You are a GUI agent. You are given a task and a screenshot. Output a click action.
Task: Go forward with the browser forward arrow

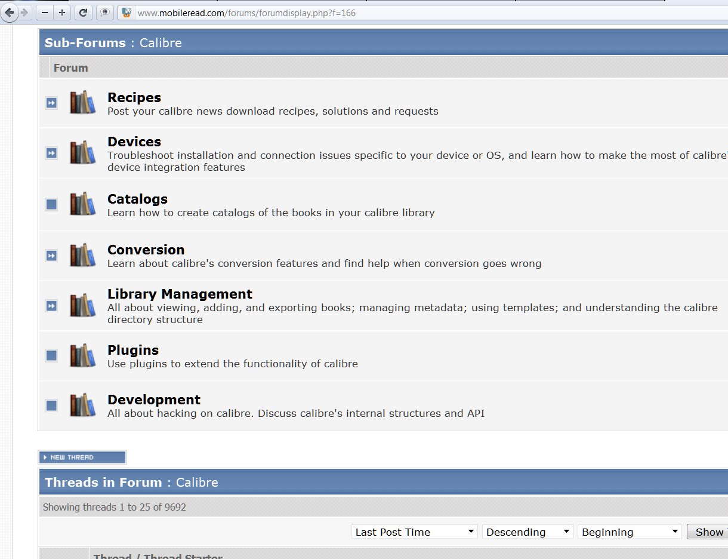coord(24,13)
